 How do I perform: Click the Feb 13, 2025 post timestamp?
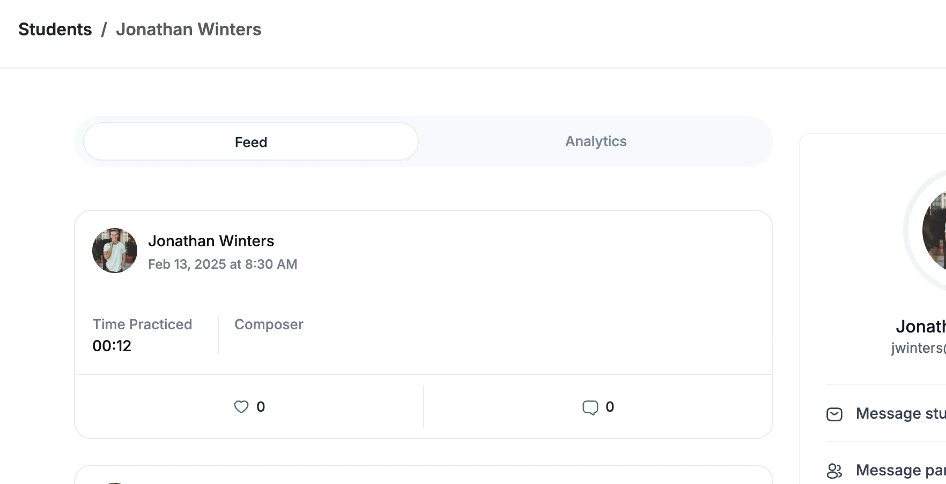click(x=223, y=264)
